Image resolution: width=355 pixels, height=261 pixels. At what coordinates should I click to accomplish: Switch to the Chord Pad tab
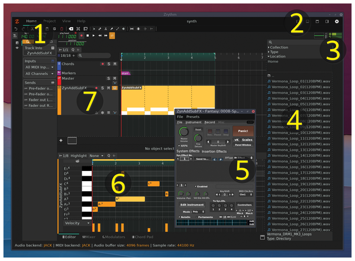[x=143, y=237]
